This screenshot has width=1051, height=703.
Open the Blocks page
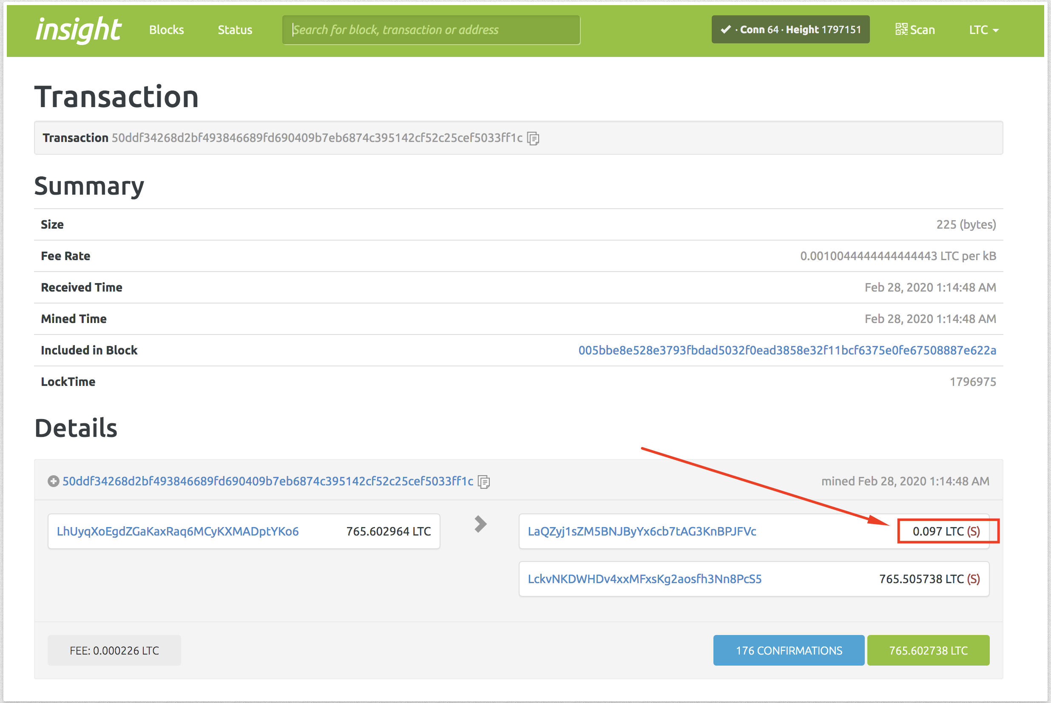click(166, 30)
